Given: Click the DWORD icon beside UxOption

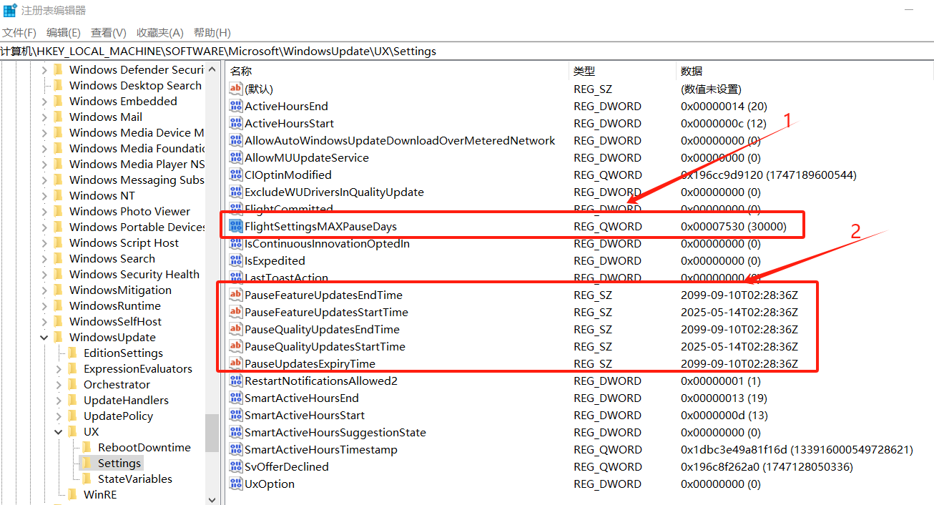Looking at the screenshot, I should 235,484.
